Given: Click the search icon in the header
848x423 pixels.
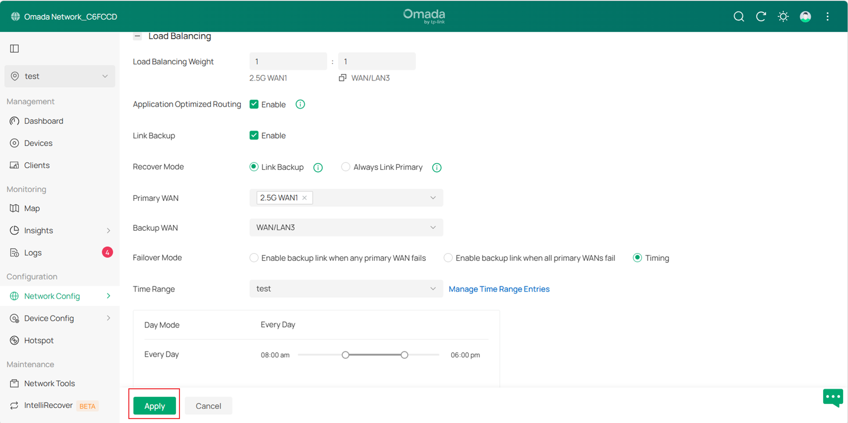Looking at the screenshot, I should (739, 16).
